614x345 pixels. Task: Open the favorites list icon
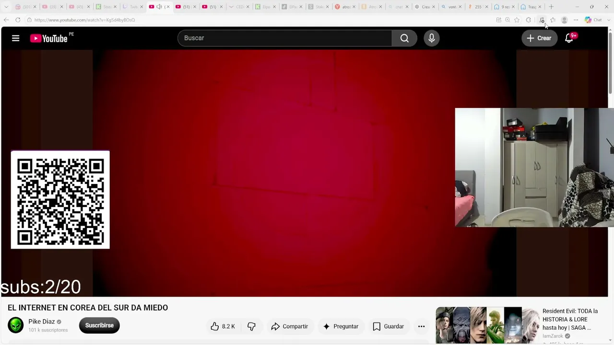pyautogui.click(x=553, y=20)
